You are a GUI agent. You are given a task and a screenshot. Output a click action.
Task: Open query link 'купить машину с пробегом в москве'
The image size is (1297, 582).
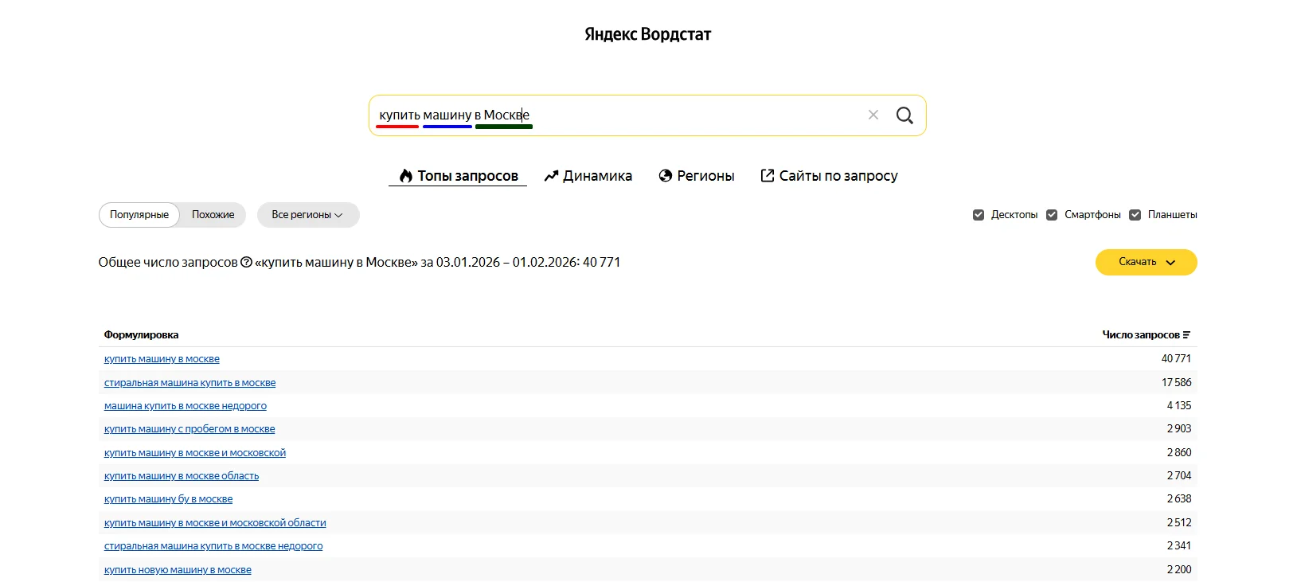189,429
